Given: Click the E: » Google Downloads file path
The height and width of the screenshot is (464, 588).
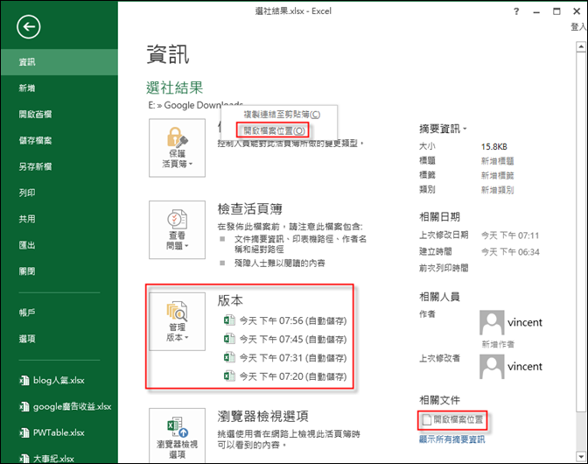Looking at the screenshot, I should click(x=196, y=105).
